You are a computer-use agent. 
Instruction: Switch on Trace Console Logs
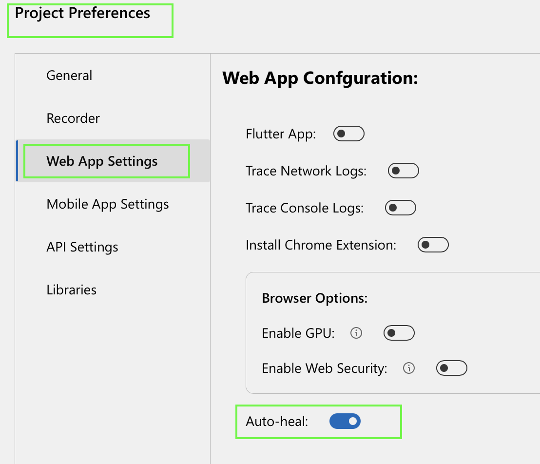click(400, 208)
